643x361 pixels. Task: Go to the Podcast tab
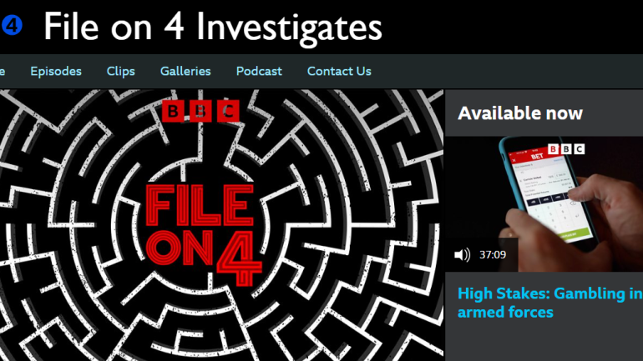click(x=259, y=71)
